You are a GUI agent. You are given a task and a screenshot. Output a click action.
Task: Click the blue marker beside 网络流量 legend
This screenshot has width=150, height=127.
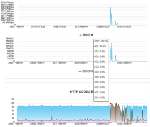point(80,35)
